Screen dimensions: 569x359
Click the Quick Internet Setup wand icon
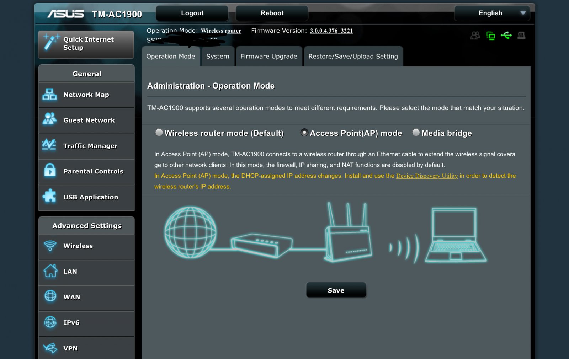pos(51,43)
